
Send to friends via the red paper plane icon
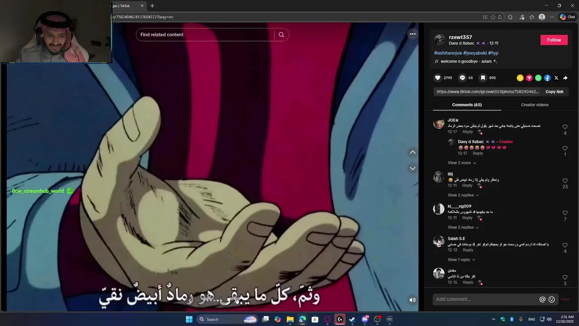coord(529,78)
